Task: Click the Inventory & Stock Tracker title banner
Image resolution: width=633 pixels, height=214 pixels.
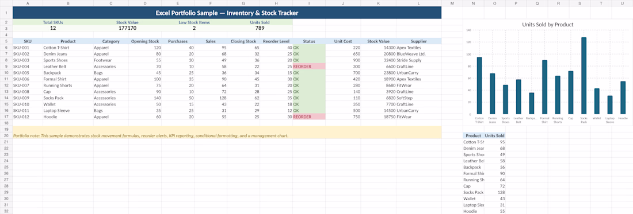Action: tap(227, 13)
